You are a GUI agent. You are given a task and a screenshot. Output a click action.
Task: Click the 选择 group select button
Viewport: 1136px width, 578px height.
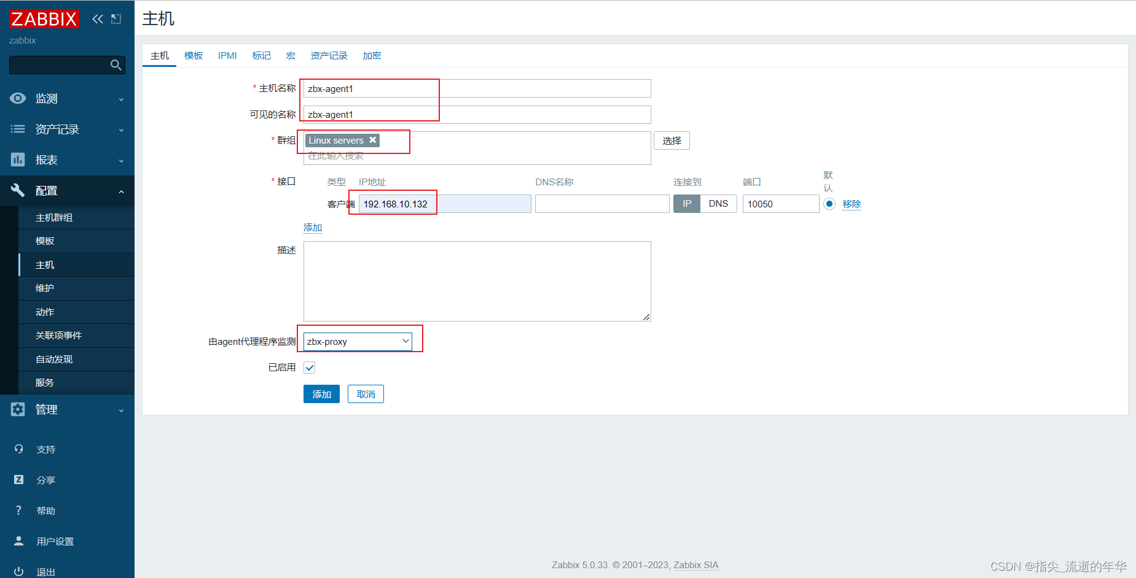[x=672, y=141]
